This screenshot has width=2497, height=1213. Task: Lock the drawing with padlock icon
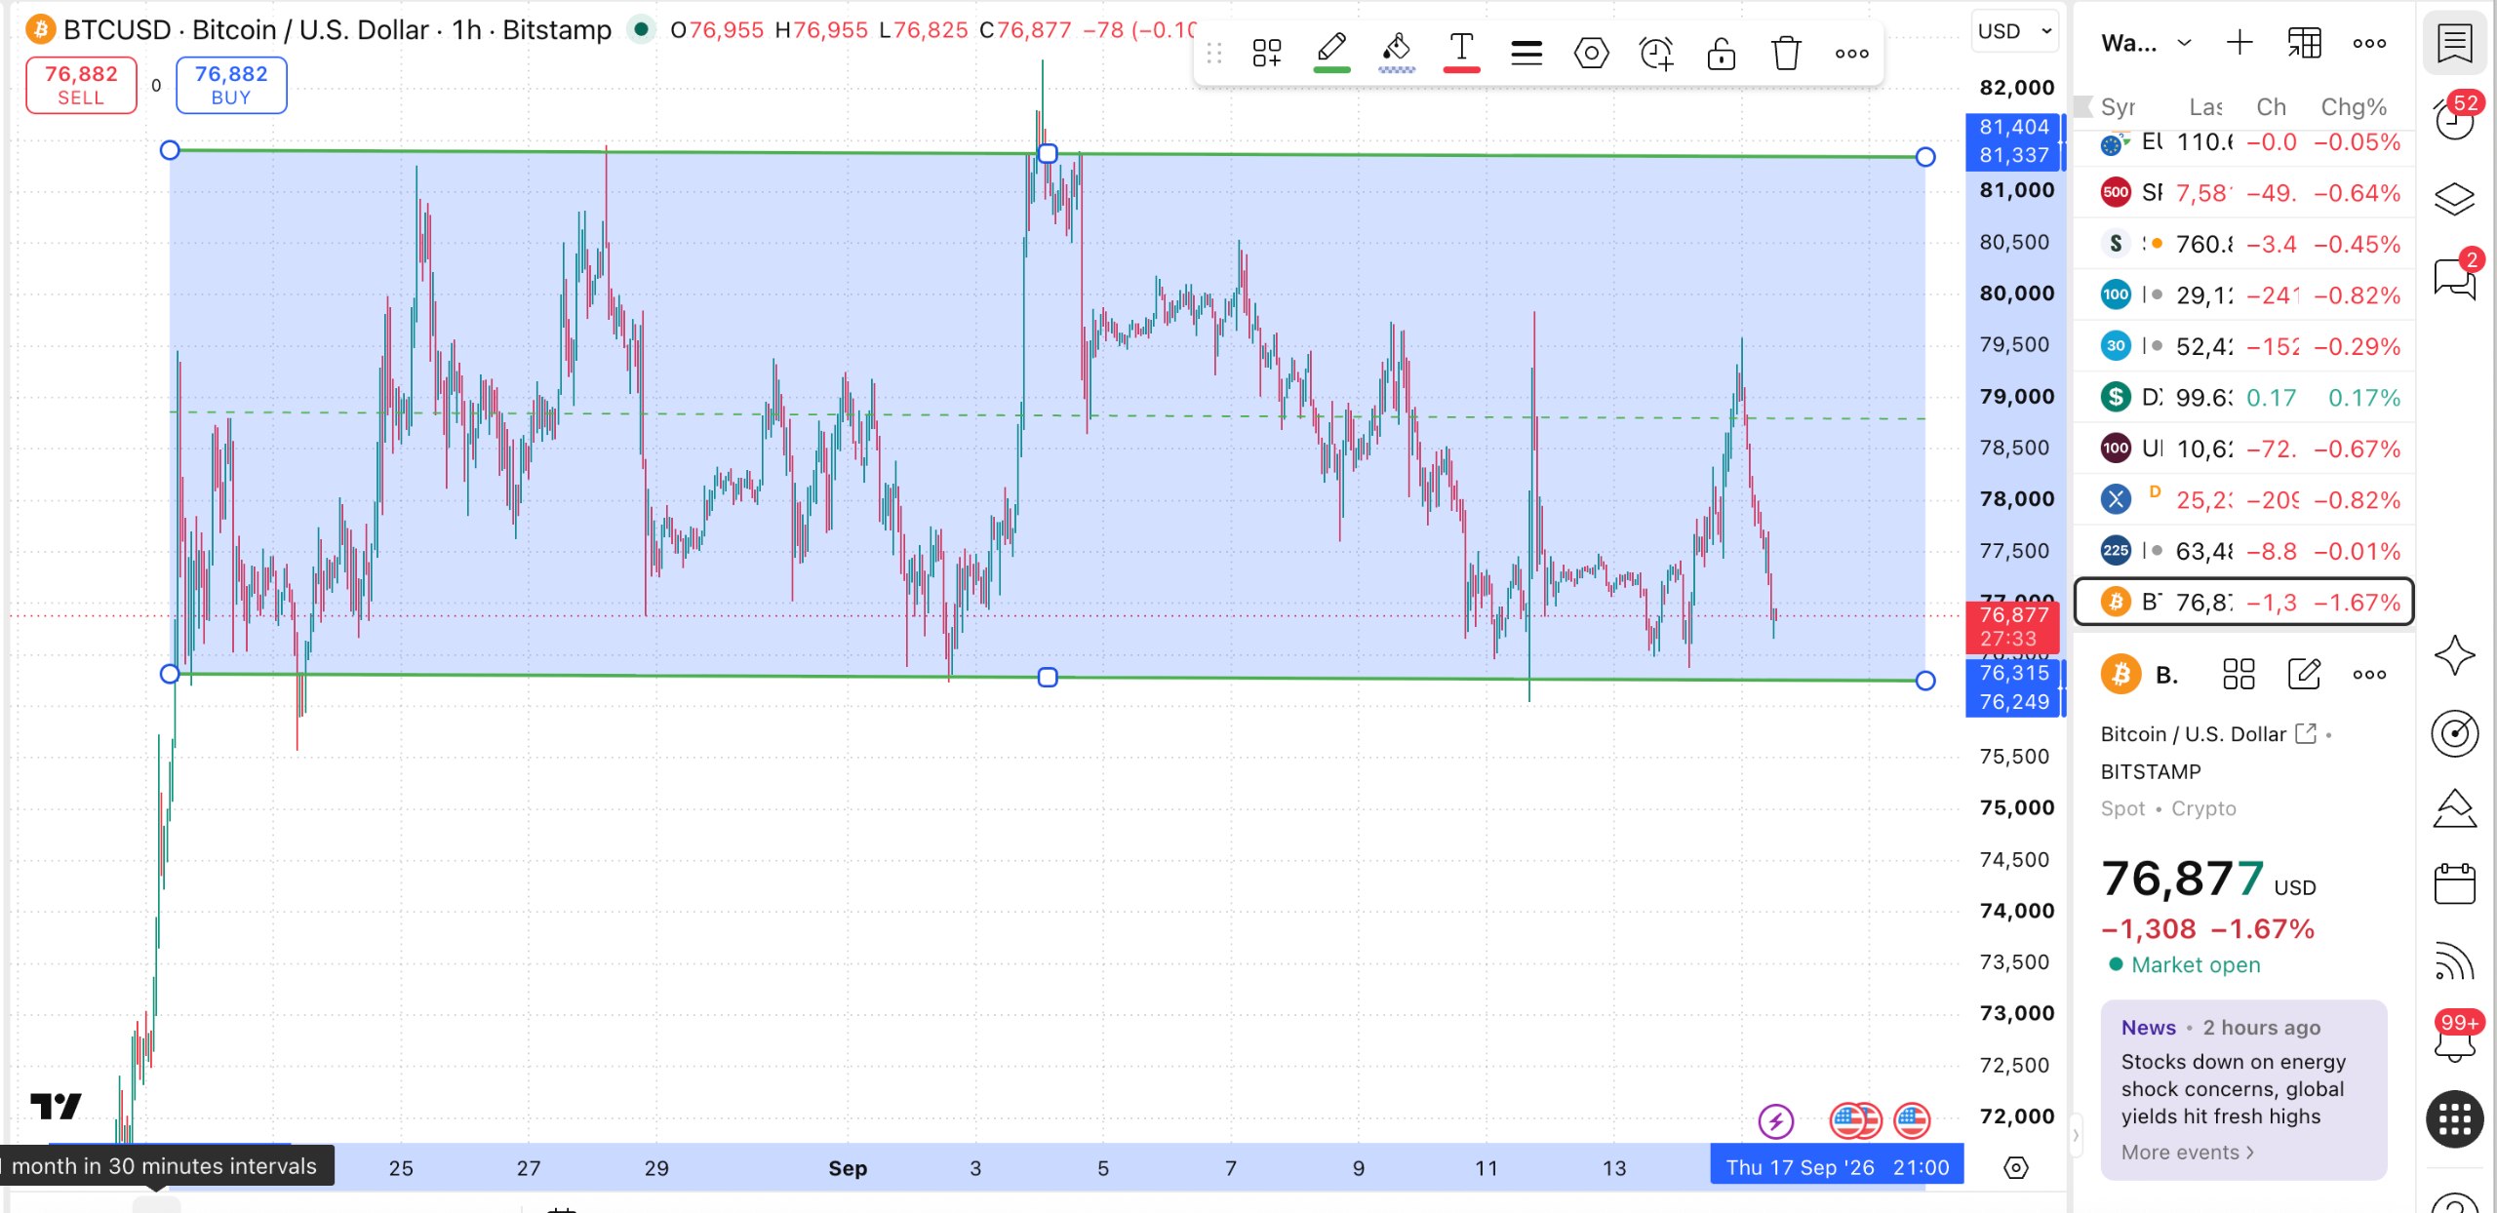[1722, 53]
